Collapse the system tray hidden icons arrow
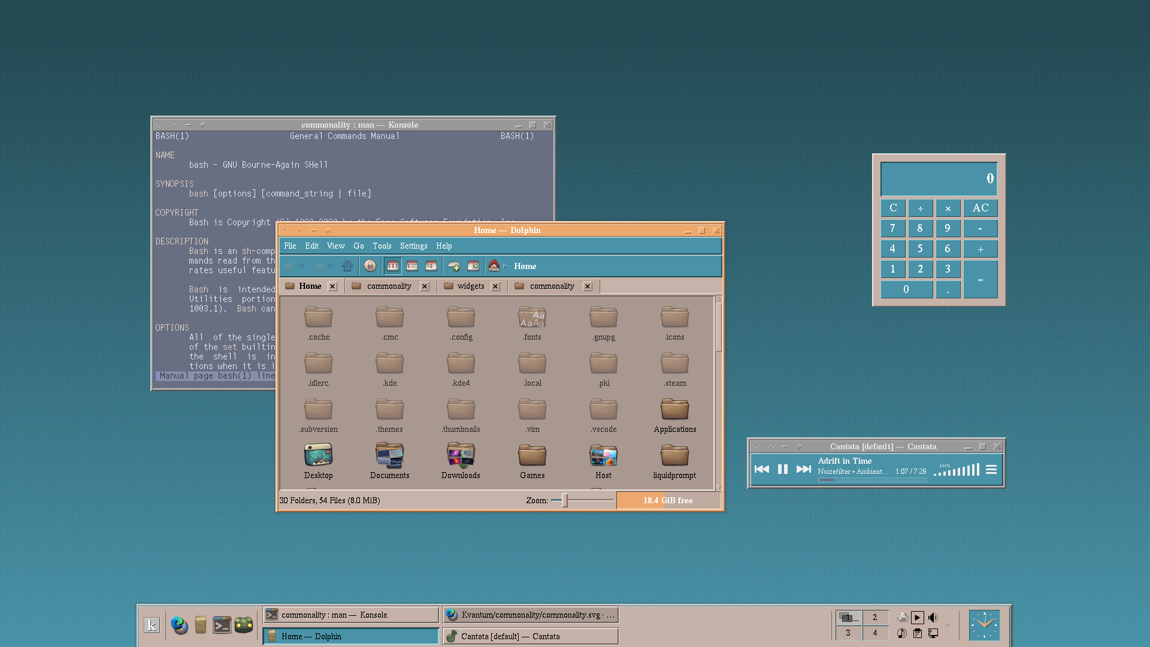Viewport: 1150px width, 647px height. (x=949, y=626)
